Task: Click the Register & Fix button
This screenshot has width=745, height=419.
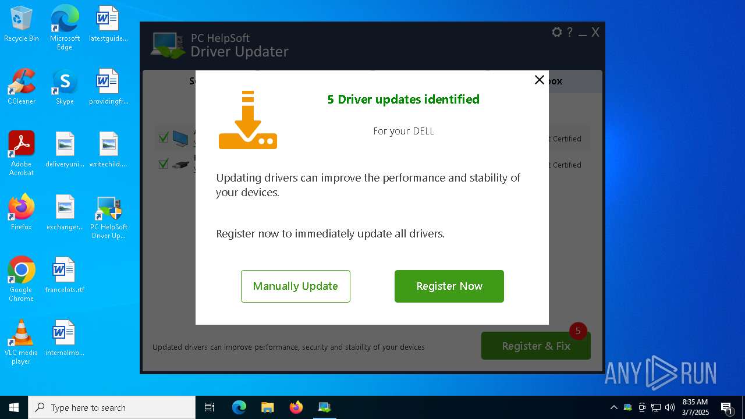Action: tap(536, 346)
